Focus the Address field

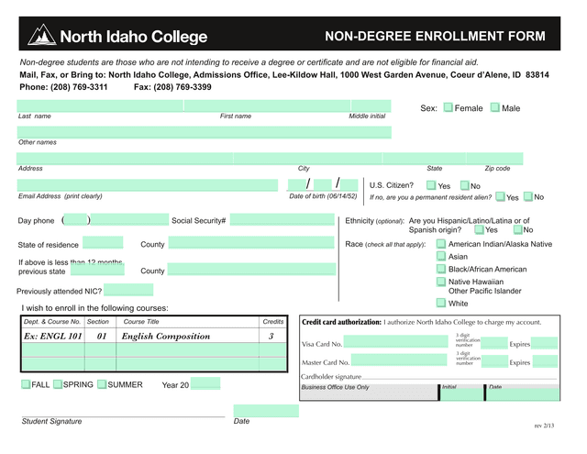click(125, 159)
